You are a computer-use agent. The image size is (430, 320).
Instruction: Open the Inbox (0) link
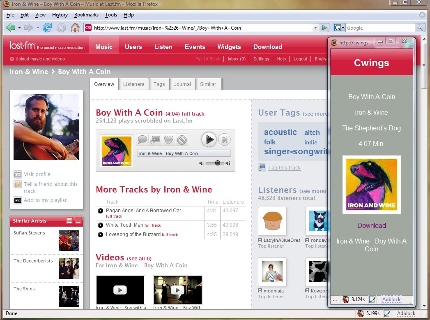coord(237,59)
